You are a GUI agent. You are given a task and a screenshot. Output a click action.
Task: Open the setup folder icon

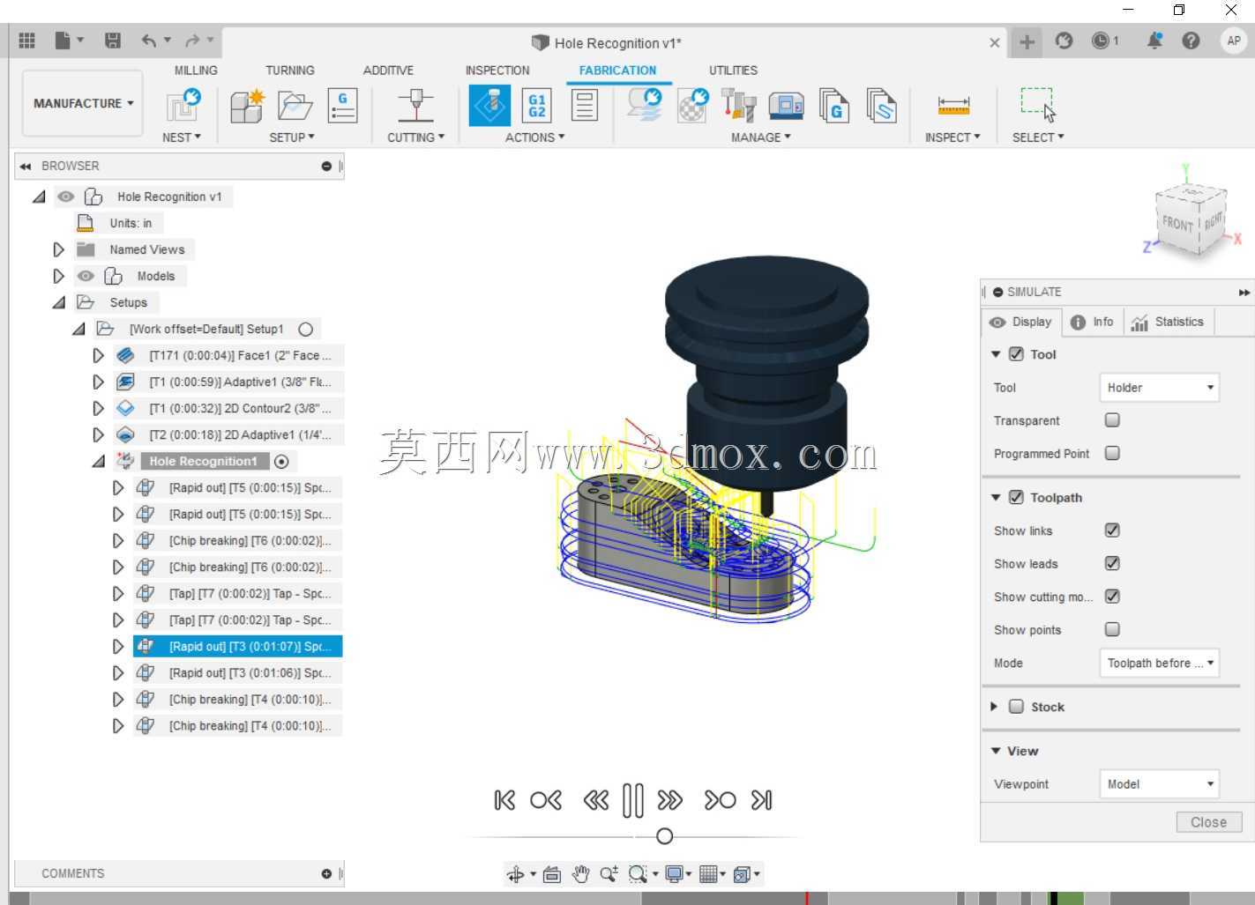point(295,105)
